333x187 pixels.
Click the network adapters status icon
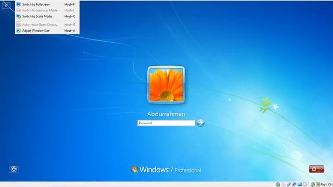294,184
